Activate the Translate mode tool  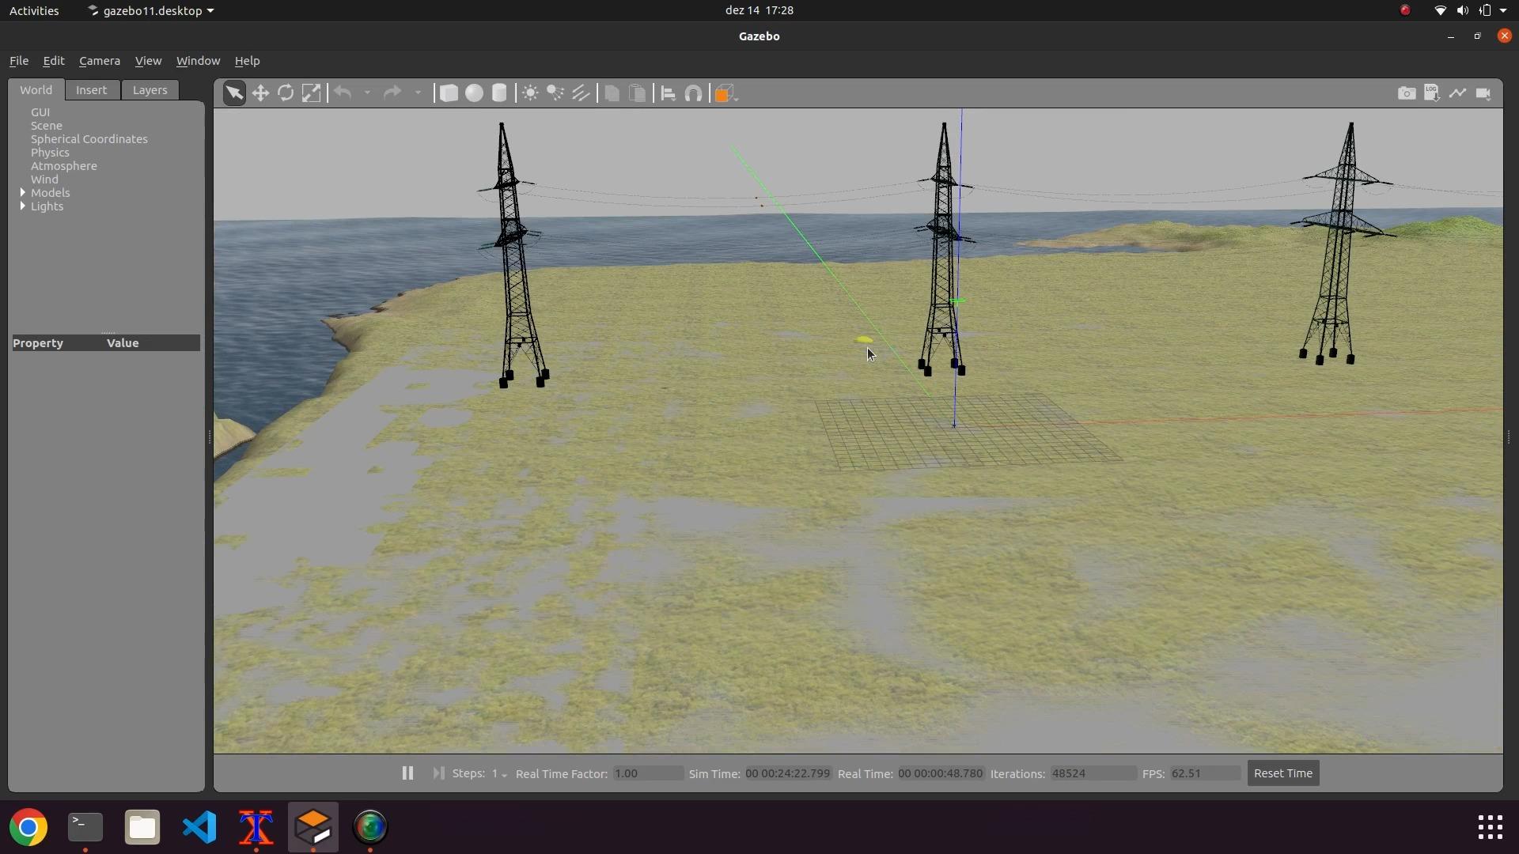pyautogui.click(x=260, y=93)
